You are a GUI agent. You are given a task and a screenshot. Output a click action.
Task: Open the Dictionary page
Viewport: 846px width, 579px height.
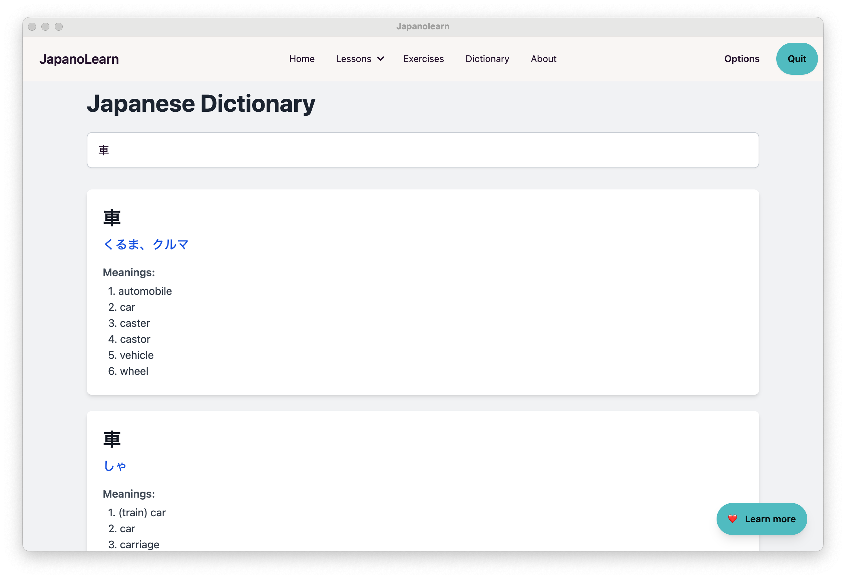coord(487,59)
